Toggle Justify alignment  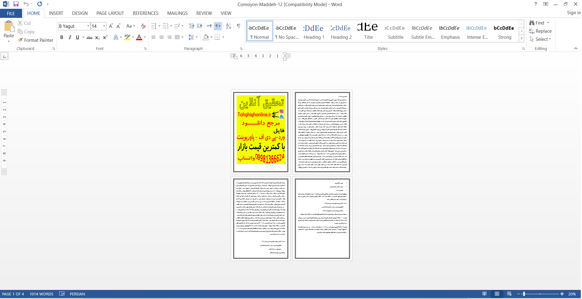tap(177, 37)
